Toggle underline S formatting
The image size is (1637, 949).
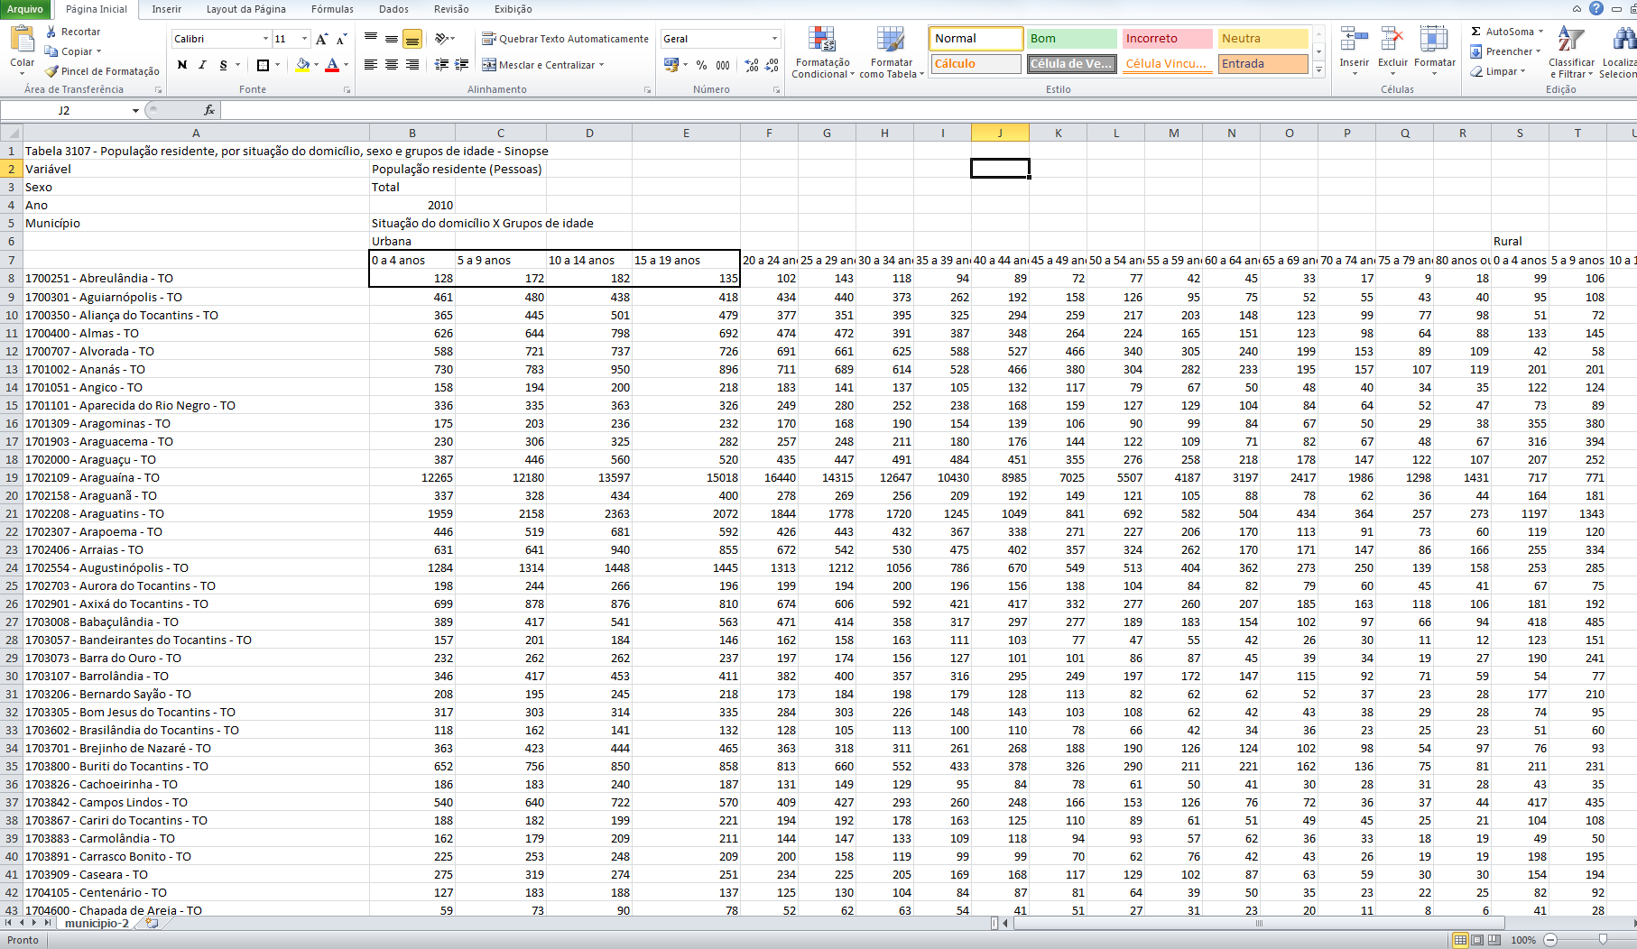223,65
